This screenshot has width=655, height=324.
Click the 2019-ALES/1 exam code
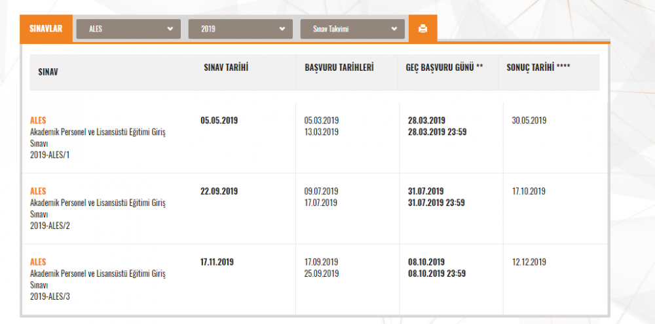click(x=49, y=155)
